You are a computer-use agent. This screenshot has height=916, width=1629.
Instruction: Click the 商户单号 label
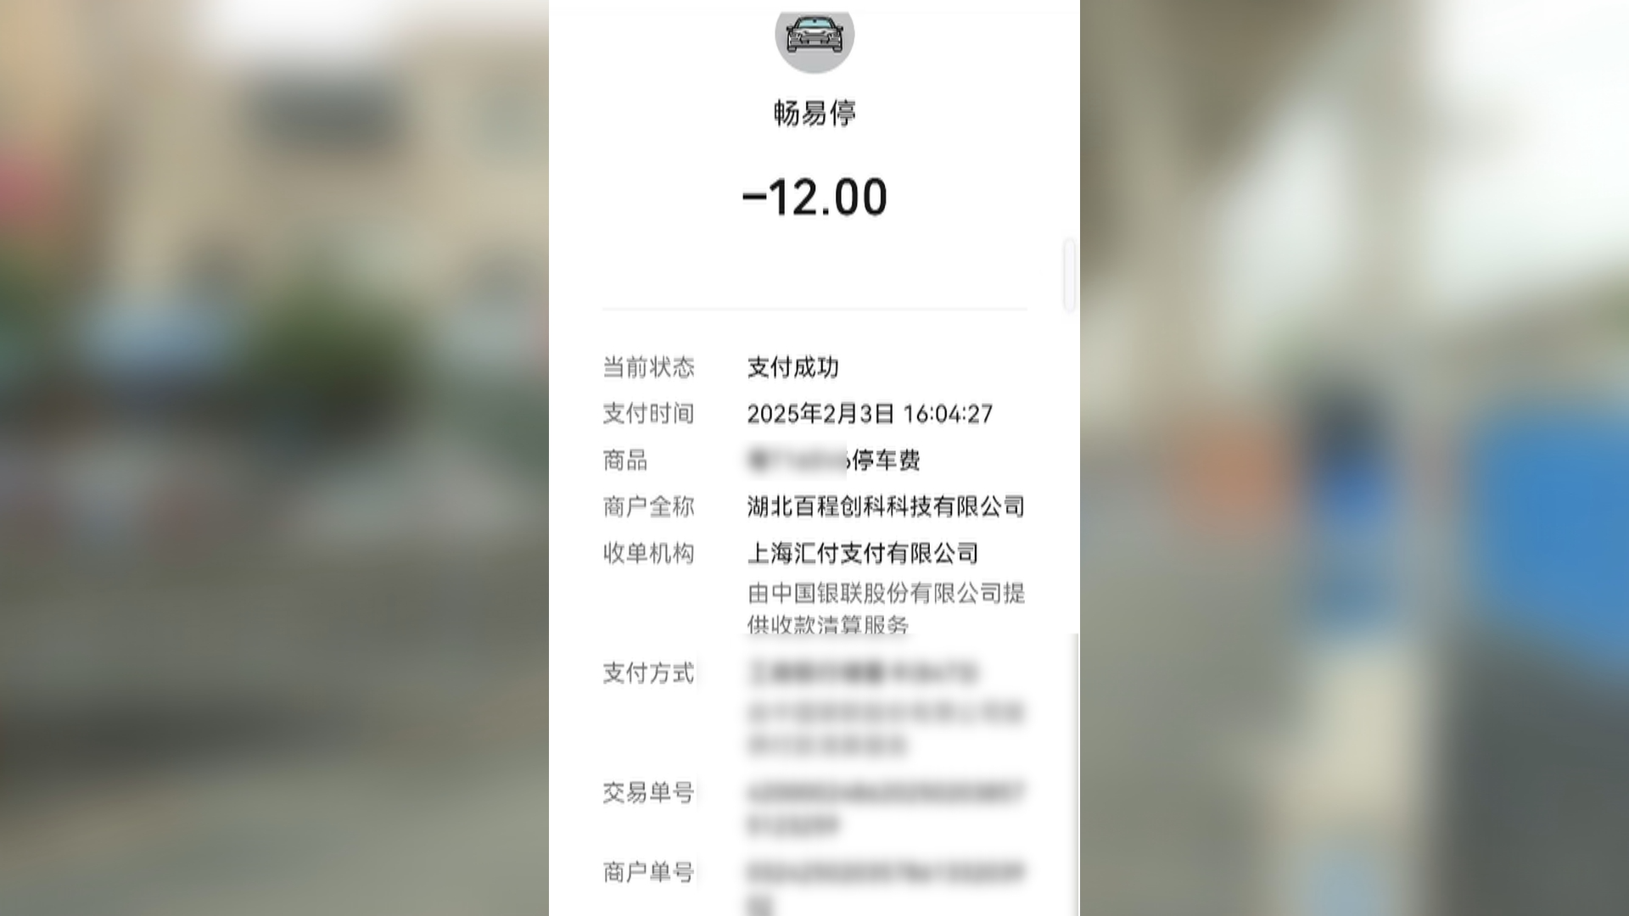[x=648, y=873]
